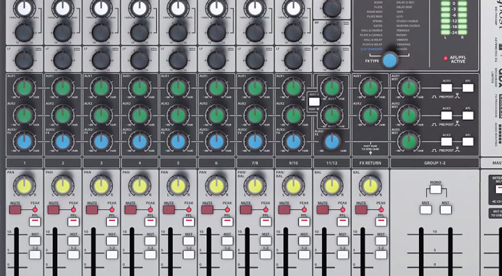Toggle PFL button on channel 4
This screenshot has width=502, height=276.
151,222
